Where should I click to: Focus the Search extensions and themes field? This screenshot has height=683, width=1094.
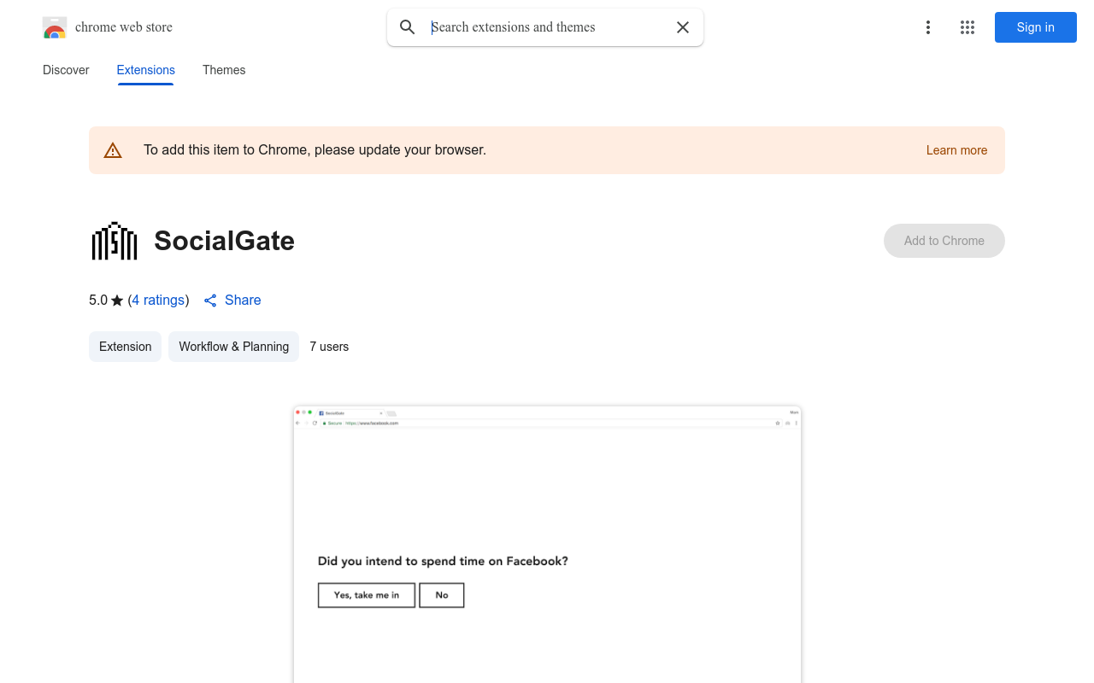tap(547, 27)
